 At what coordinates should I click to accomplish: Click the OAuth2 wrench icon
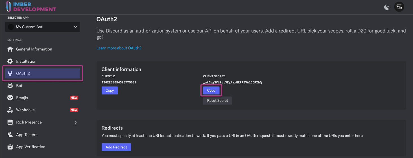[x=10, y=73]
